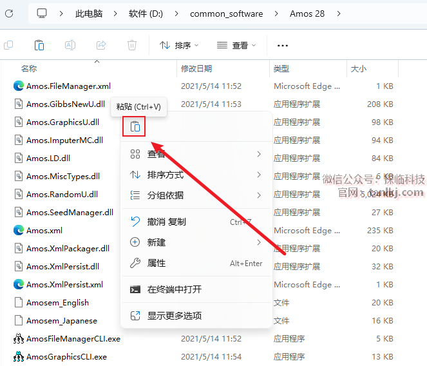Select the file name Amos.FileManager.xml

click(x=68, y=86)
